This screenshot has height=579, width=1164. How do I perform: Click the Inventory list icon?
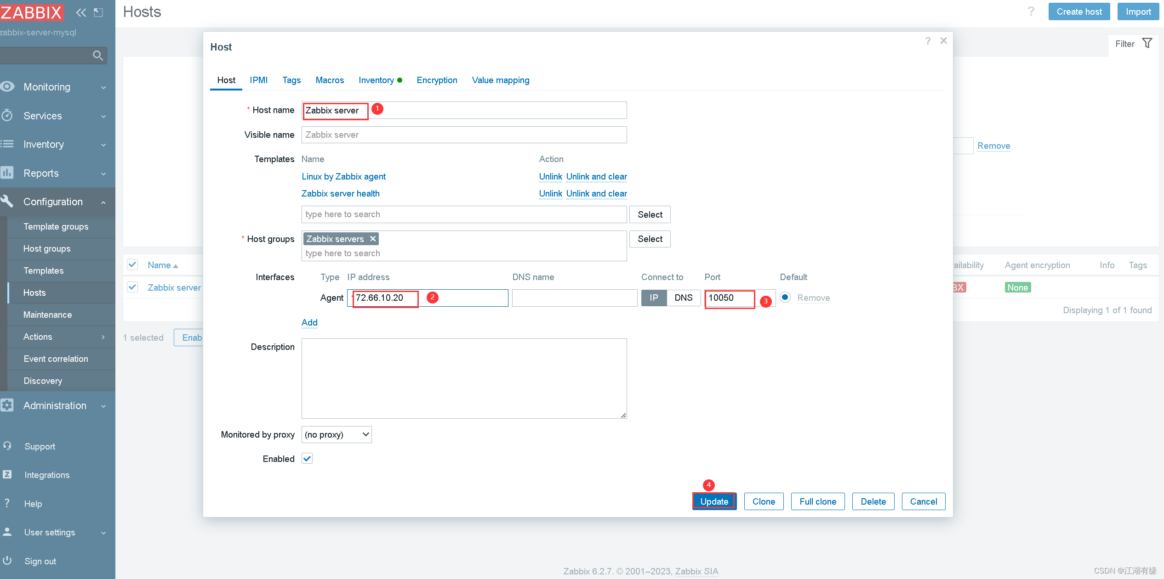(7, 144)
